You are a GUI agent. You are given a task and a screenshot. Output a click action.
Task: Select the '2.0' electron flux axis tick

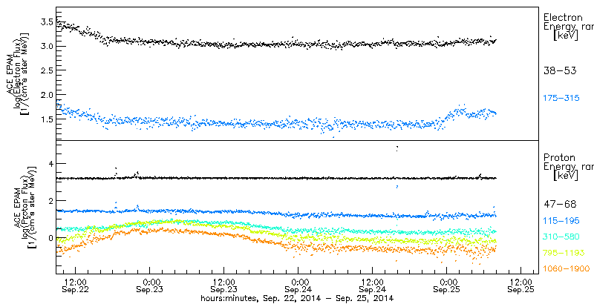tap(45, 94)
